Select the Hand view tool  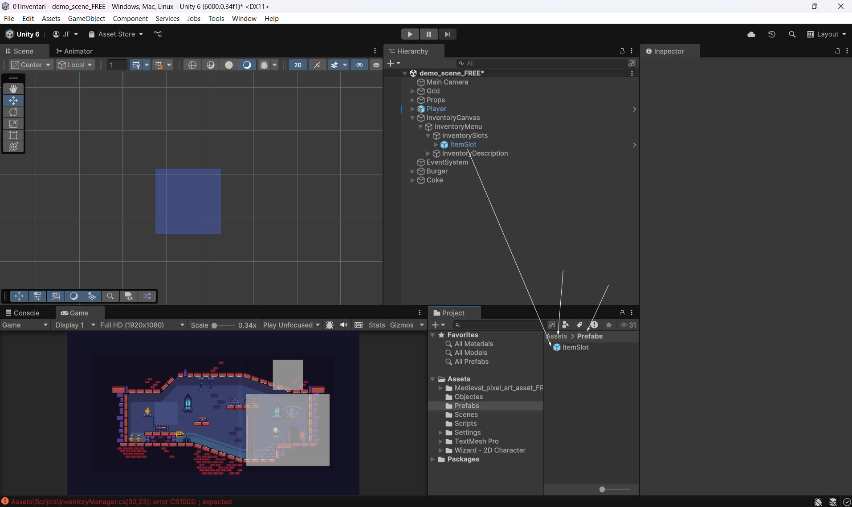point(13,89)
